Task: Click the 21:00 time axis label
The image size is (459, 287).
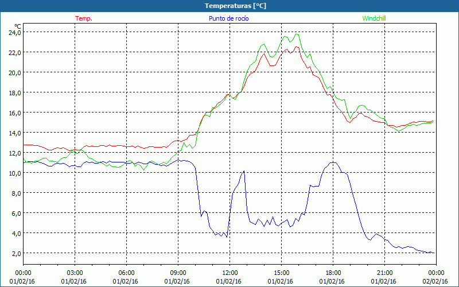Action: coord(384,273)
